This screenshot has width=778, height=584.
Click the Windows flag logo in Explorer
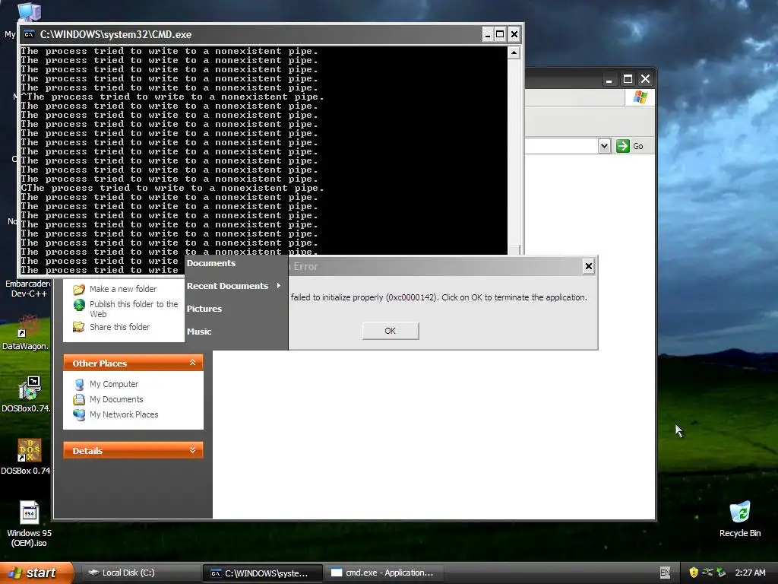pos(640,97)
